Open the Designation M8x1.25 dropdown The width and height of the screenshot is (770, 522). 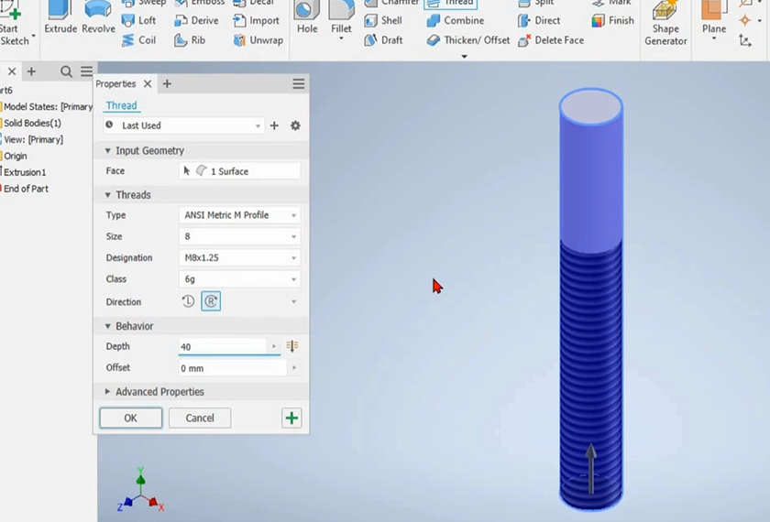(240, 258)
